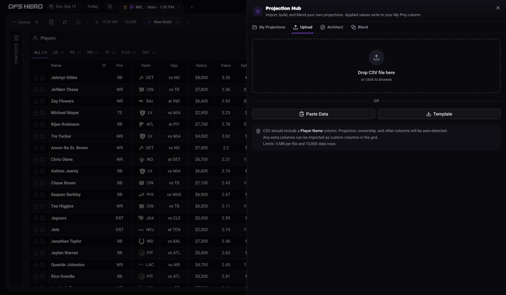Image resolution: width=506 pixels, height=295 pixels.
Task: Click the swap arrows icon in toolbar
Action: 65,22
